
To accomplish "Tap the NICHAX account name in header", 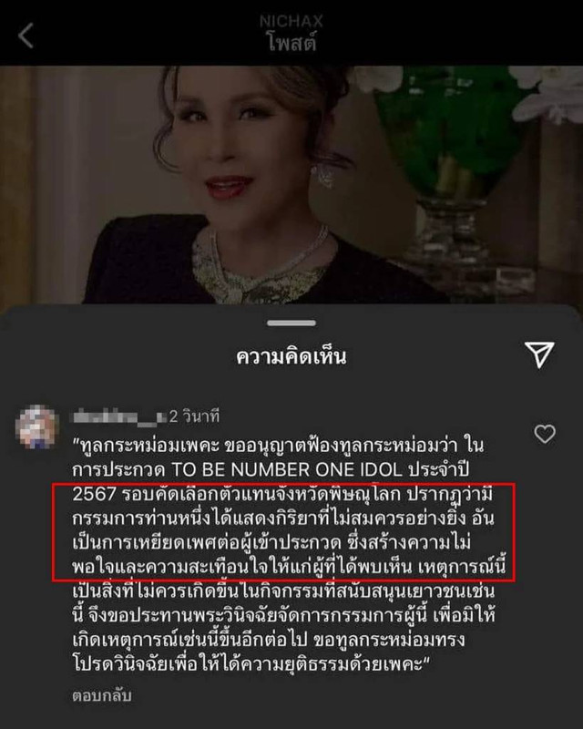I will [x=291, y=21].
